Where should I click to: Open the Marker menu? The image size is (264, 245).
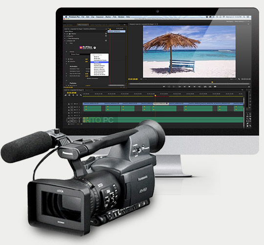coord(108,17)
